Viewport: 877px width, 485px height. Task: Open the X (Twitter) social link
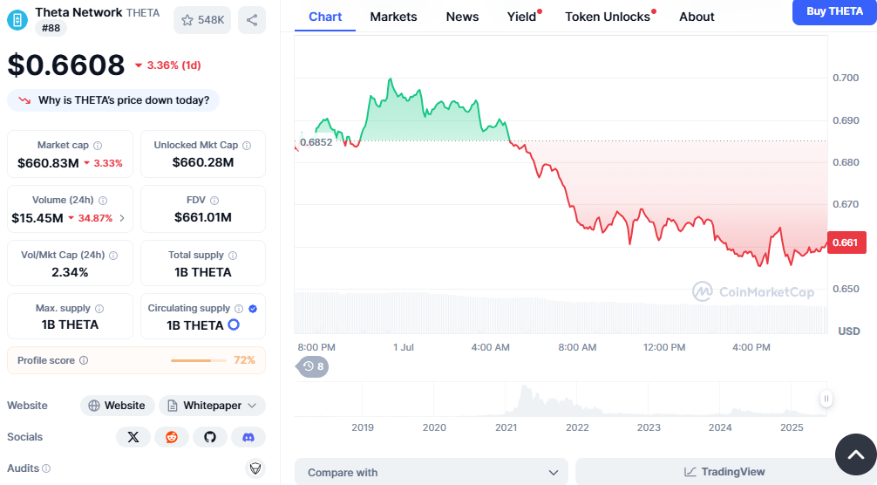pos(133,437)
